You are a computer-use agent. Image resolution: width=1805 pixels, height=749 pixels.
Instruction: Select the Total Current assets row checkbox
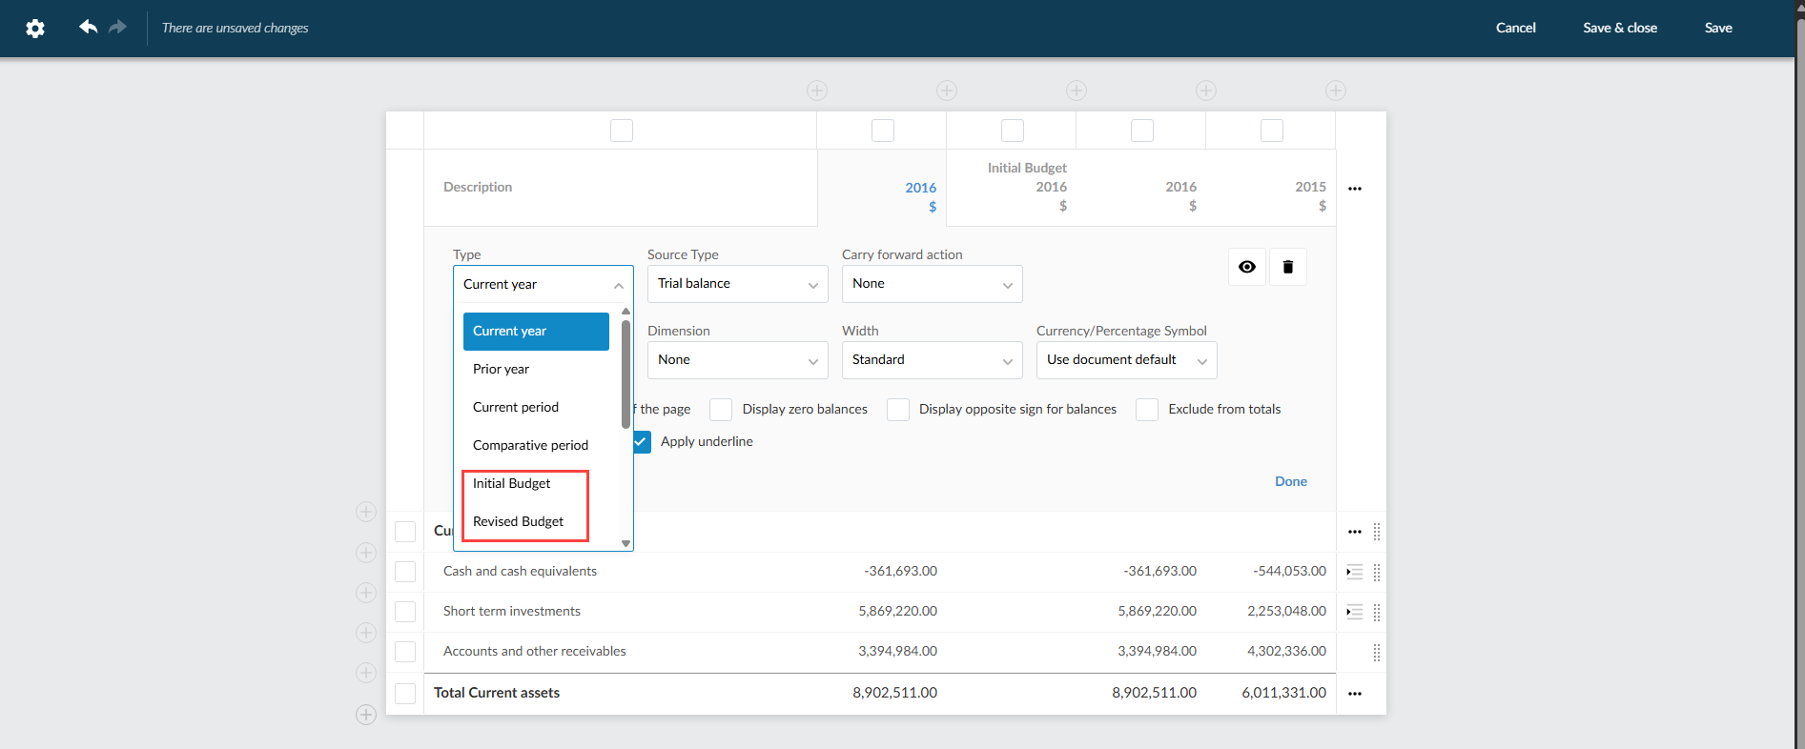click(405, 694)
